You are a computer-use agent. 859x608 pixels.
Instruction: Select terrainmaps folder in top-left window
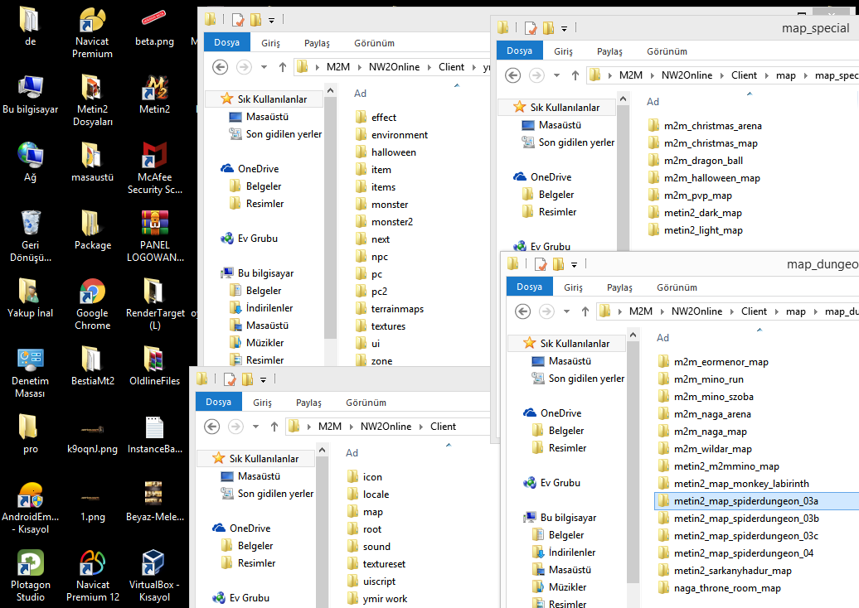click(x=396, y=309)
